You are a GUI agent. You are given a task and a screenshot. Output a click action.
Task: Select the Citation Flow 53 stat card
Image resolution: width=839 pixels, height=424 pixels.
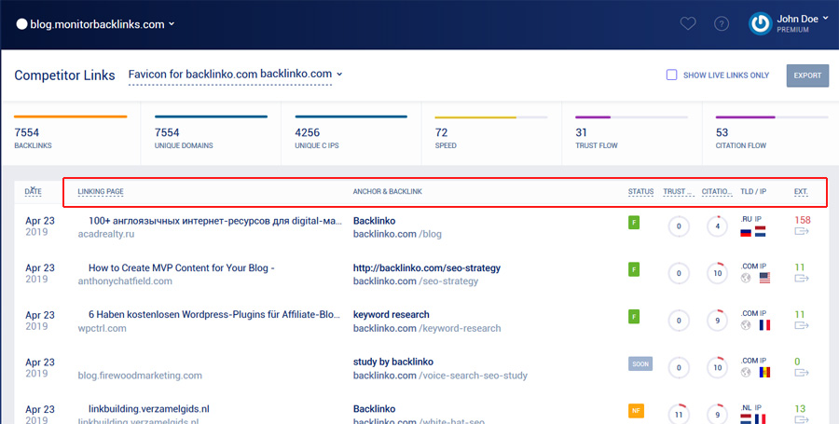[x=771, y=132]
